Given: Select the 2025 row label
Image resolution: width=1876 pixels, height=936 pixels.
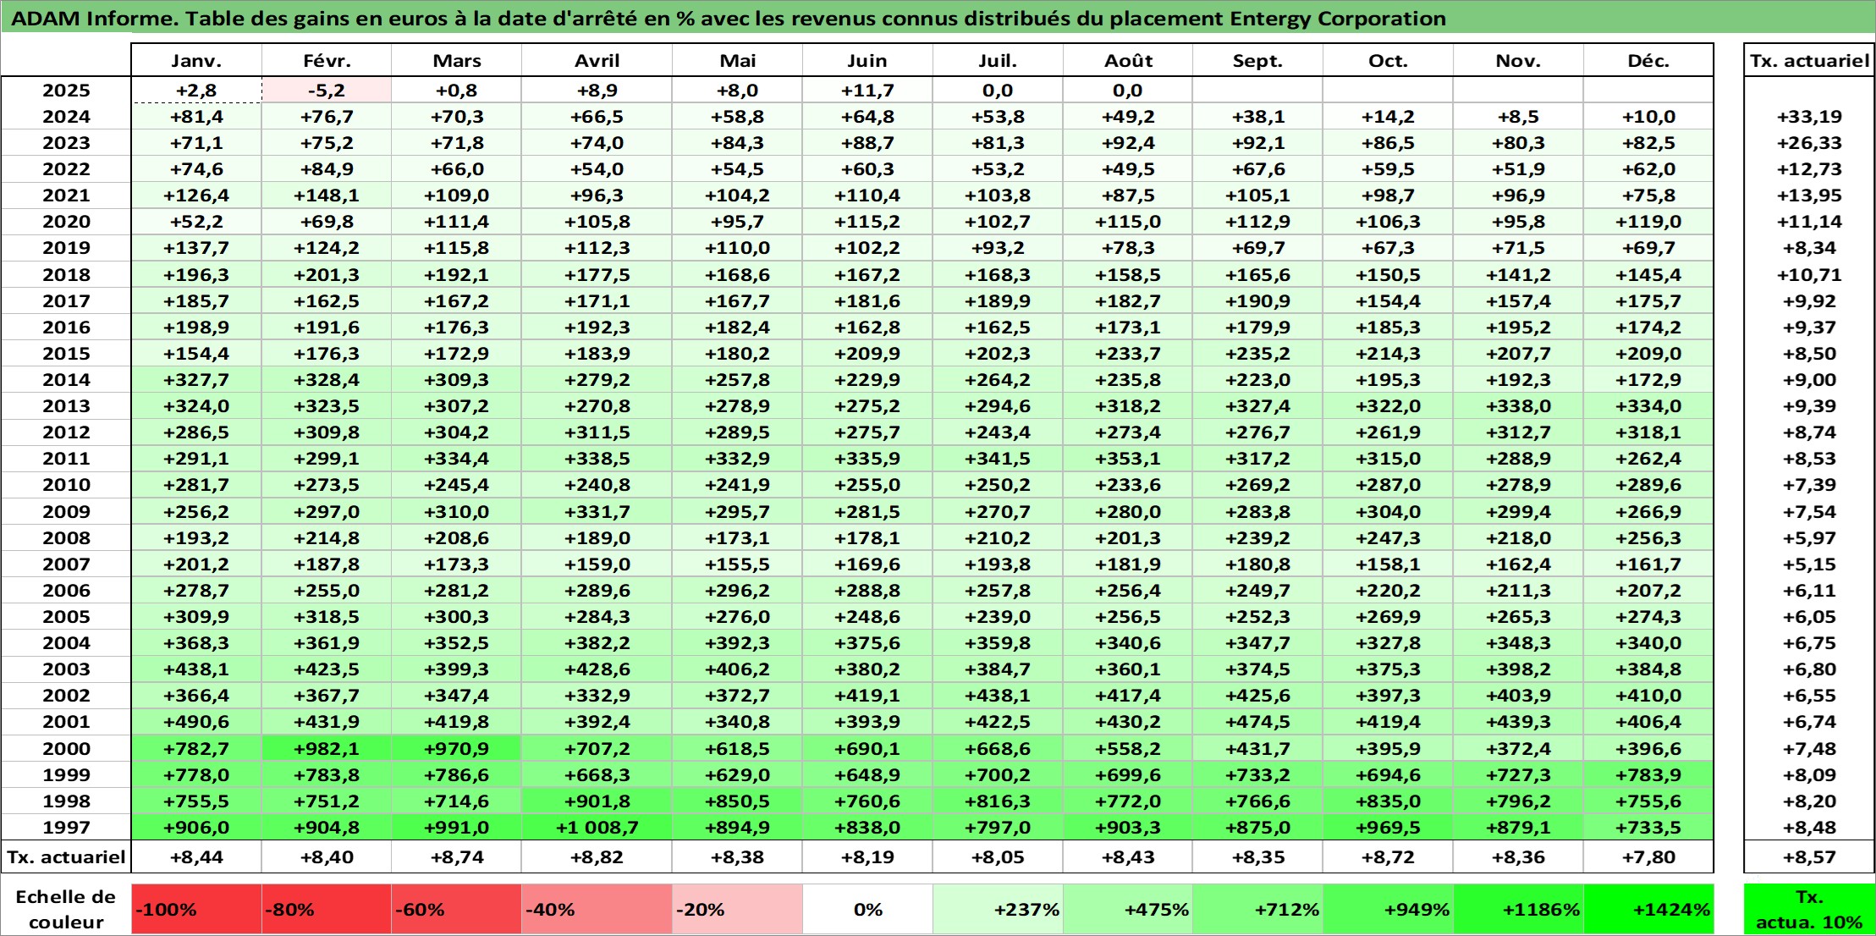Looking at the screenshot, I should coord(66,91).
